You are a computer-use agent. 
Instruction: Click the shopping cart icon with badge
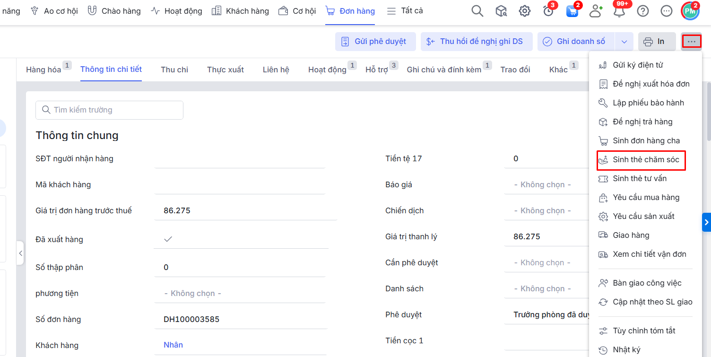pos(572,11)
